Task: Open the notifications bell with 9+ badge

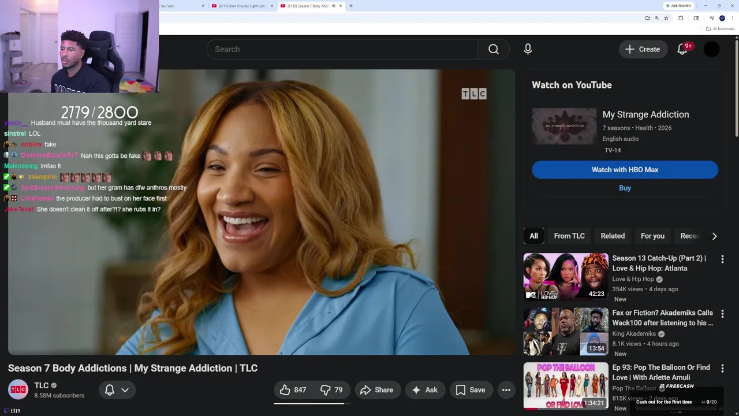Action: pos(682,49)
